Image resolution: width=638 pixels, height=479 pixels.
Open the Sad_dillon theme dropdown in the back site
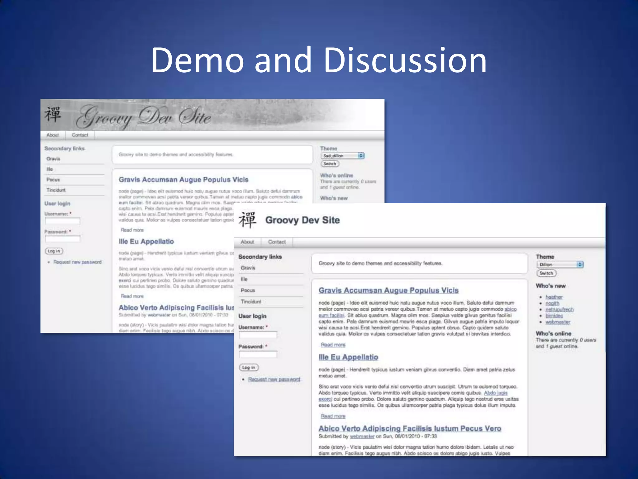click(343, 156)
